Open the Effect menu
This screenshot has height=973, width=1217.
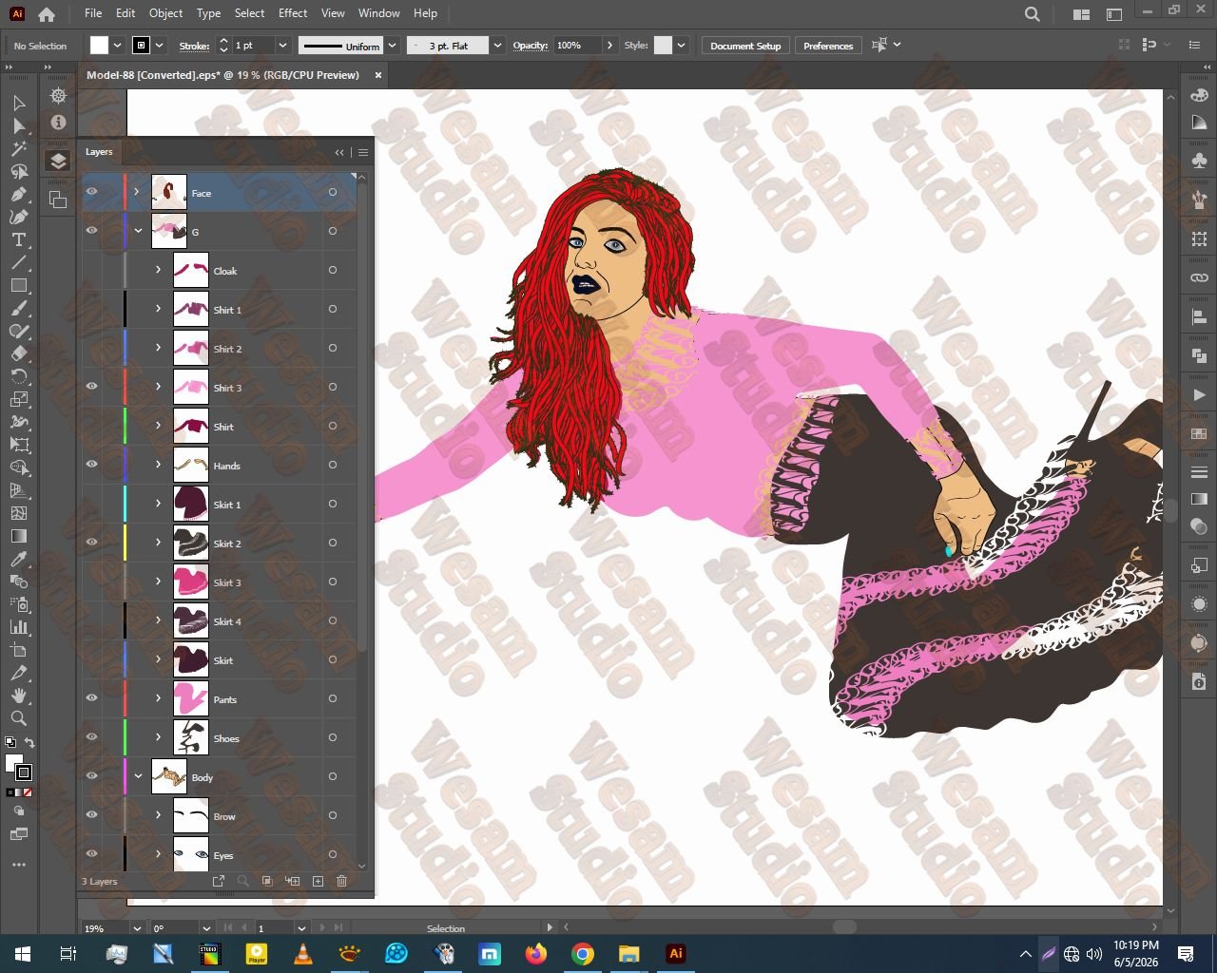(x=293, y=13)
